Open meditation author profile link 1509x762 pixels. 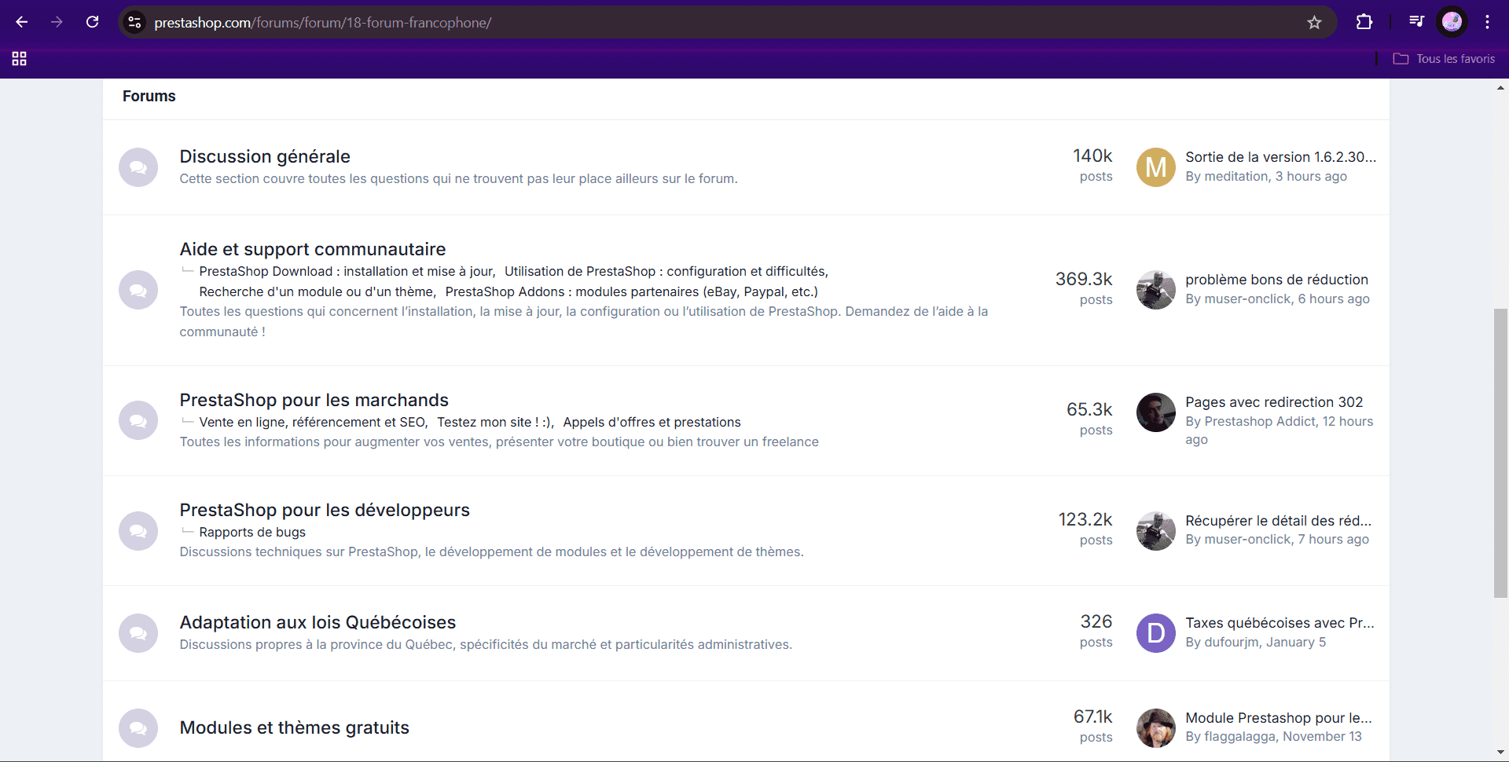(1236, 177)
